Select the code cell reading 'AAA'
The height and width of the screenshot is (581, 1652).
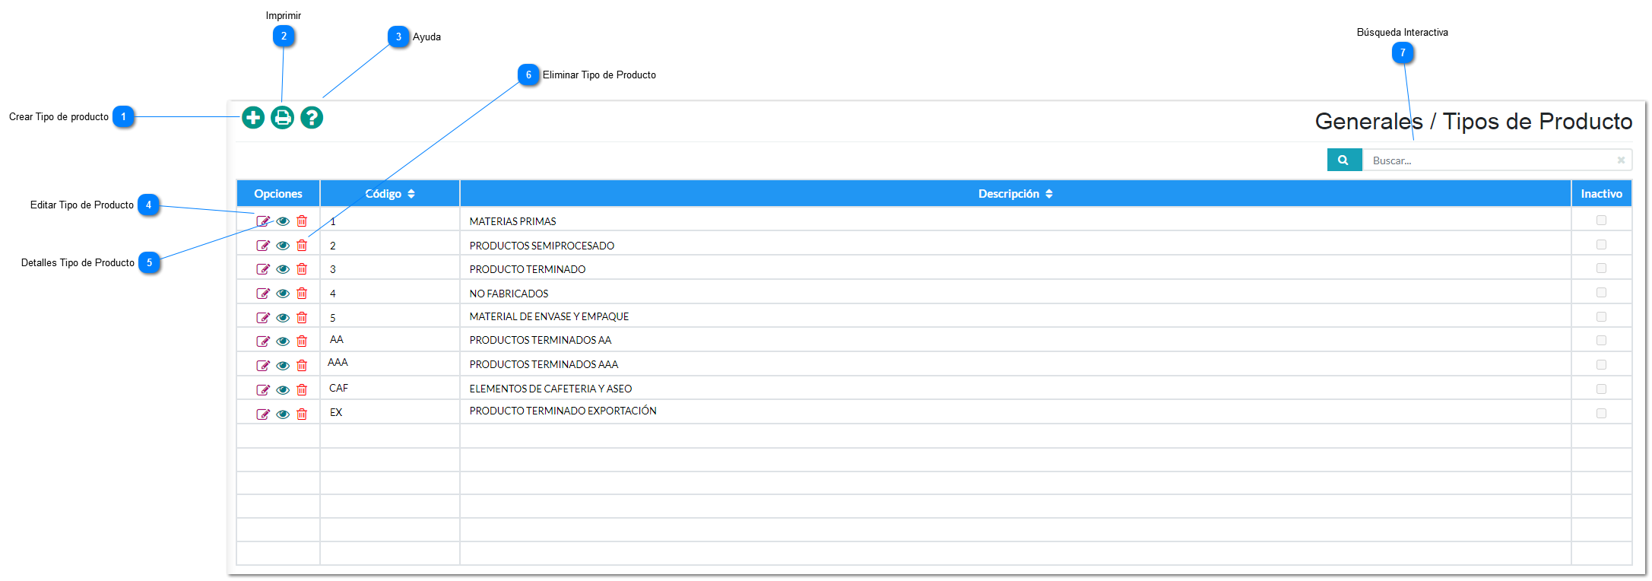coord(390,363)
